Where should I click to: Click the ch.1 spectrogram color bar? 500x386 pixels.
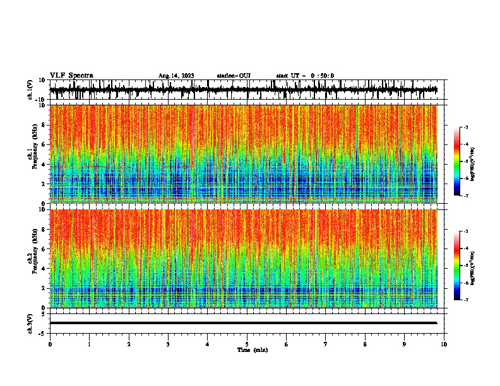click(456, 161)
